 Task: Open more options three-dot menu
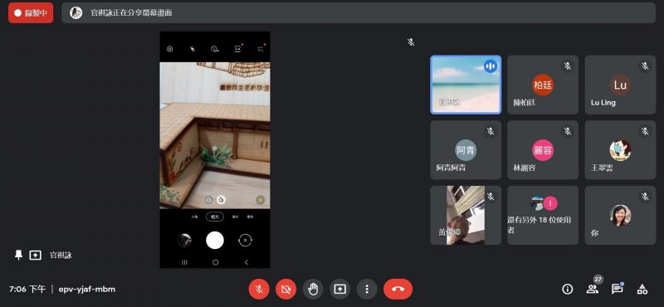tap(367, 290)
